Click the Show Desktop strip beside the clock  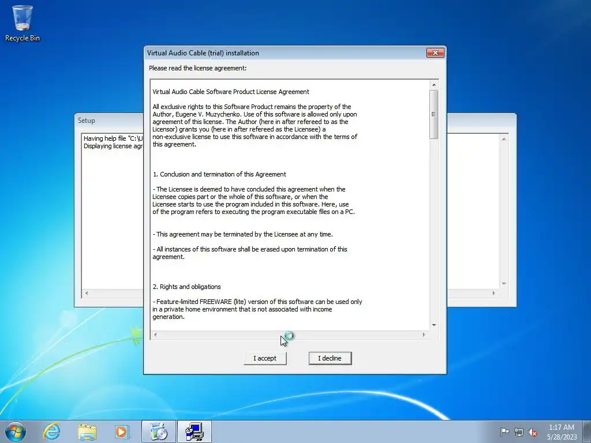coord(587,431)
